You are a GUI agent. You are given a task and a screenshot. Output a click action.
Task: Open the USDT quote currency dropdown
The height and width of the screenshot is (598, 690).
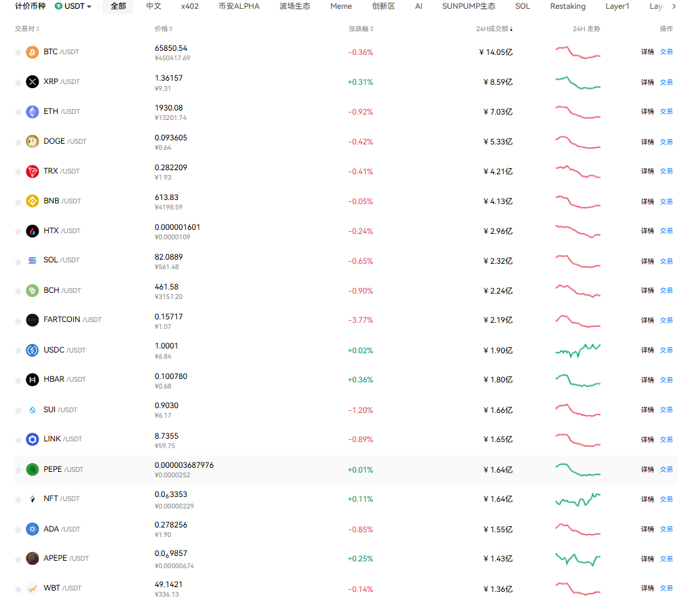point(73,6)
